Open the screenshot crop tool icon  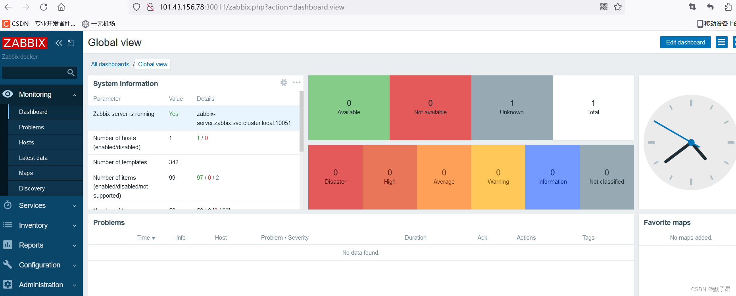692,7
